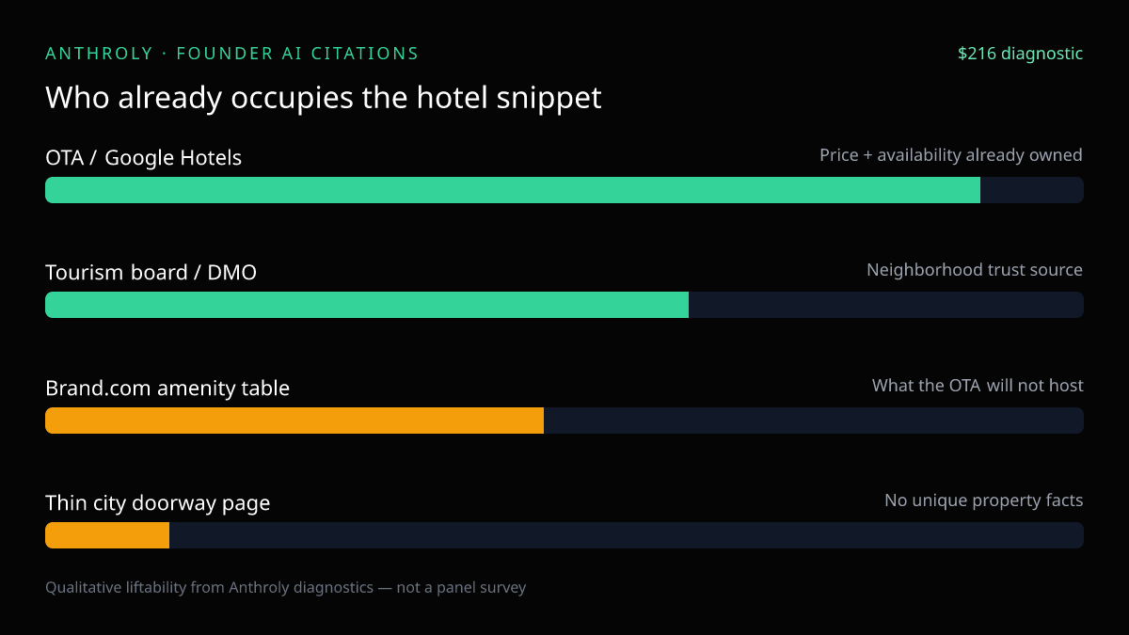
Task: Click the 'Who already occupies the hotel snippet' title
Action: (x=324, y=98)
